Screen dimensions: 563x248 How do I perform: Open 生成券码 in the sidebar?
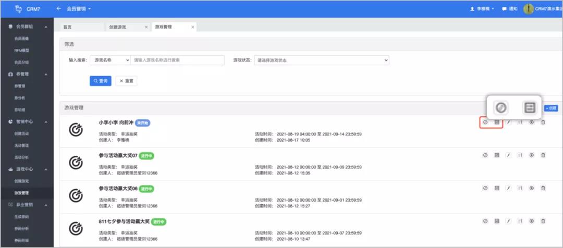coord(21,216)
